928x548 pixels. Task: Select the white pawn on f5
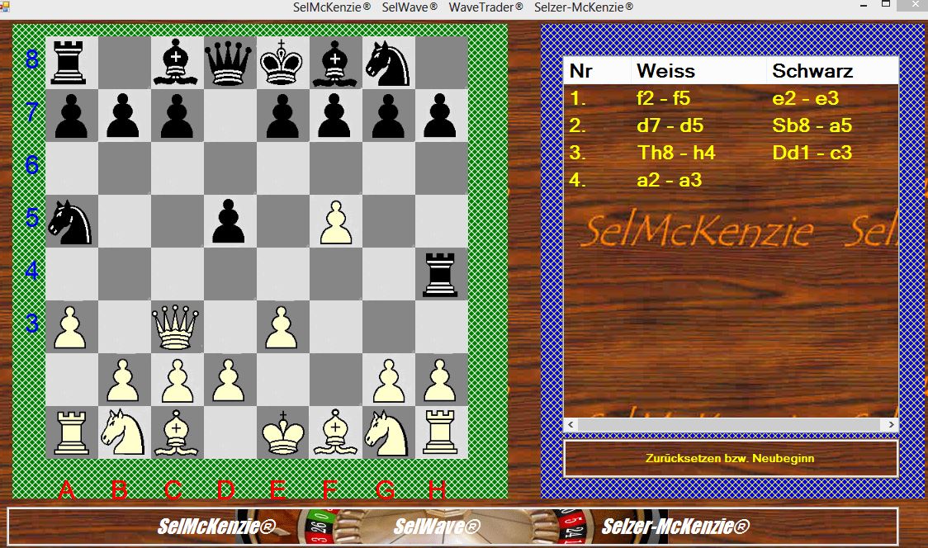pyautogui.click(x=335, y=221)
